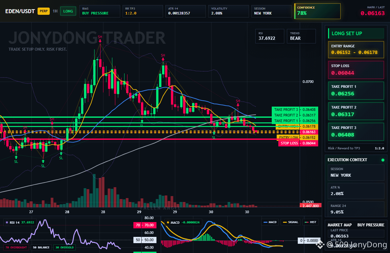This screenshot has width=390, height=253.
Task: Click the VOLATILITY 2.08% card
Action: pyautogui.click(x=228, y=11)
